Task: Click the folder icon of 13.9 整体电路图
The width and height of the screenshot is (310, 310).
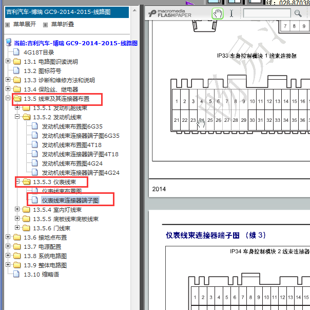Action: (x=17, y=265)
